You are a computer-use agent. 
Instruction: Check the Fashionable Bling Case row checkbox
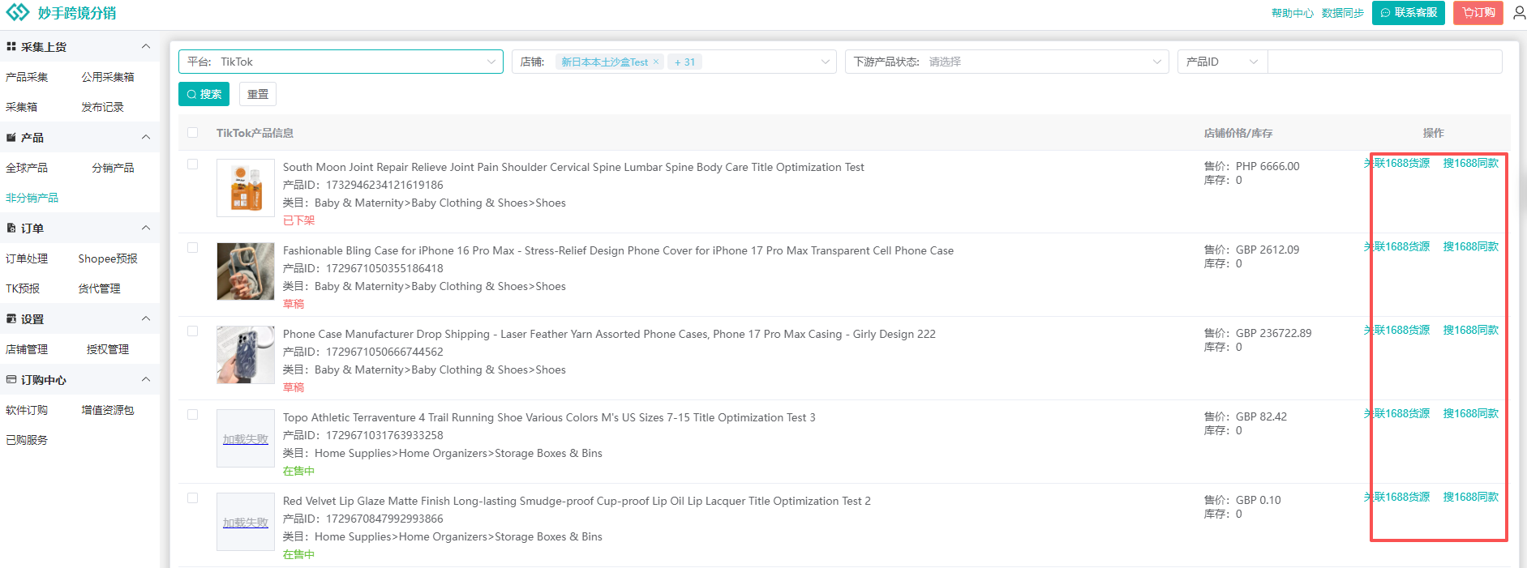tap(192, 247)
